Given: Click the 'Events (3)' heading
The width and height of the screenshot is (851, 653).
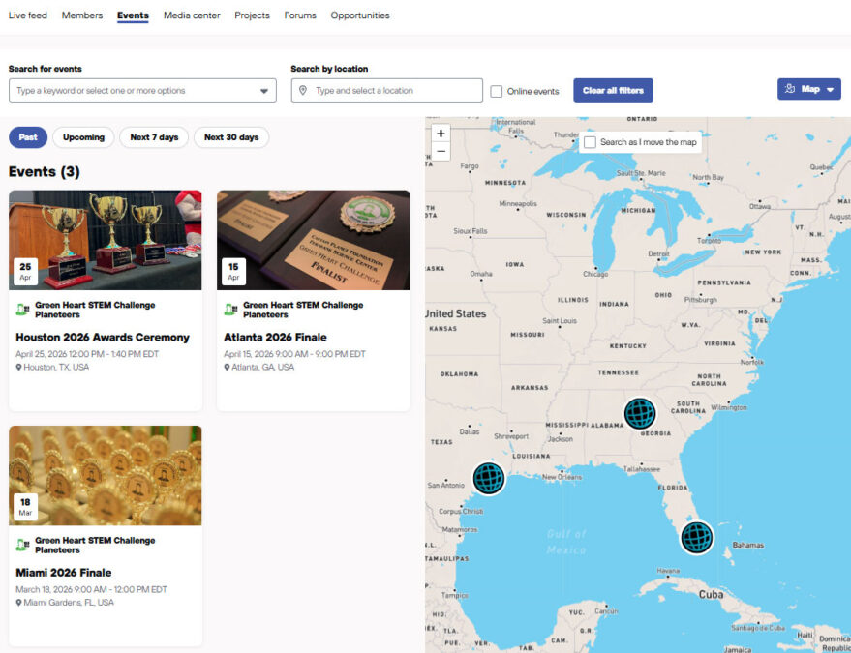Looking at the screenshot, I should [x=45, y=172].
